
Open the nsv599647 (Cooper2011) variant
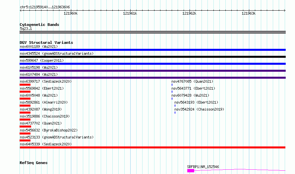coord(42,60)
